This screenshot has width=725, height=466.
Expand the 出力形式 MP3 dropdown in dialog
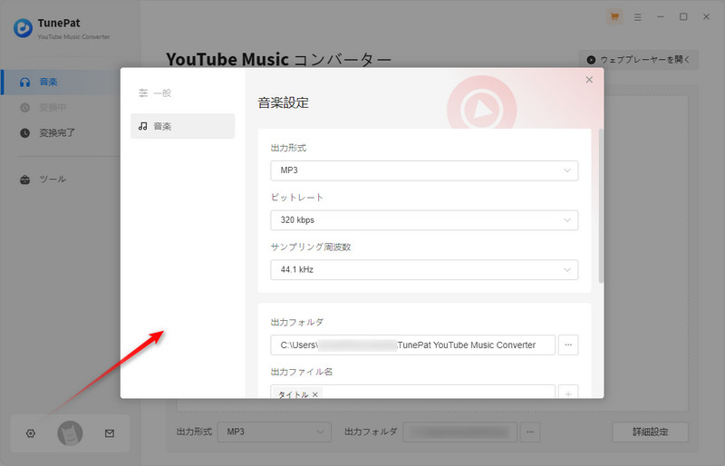[424, 170]
